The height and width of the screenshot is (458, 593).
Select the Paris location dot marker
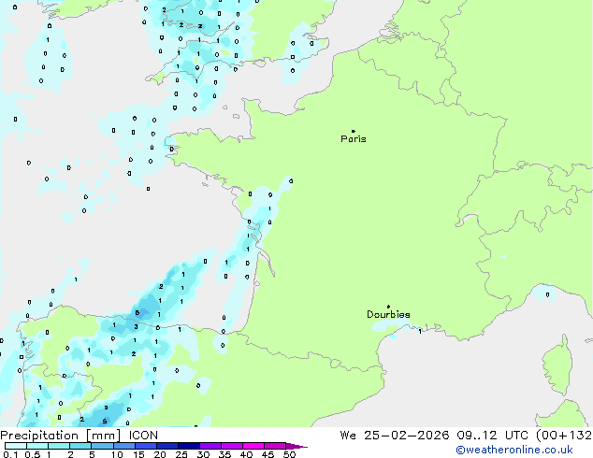[x=354, y=131]
